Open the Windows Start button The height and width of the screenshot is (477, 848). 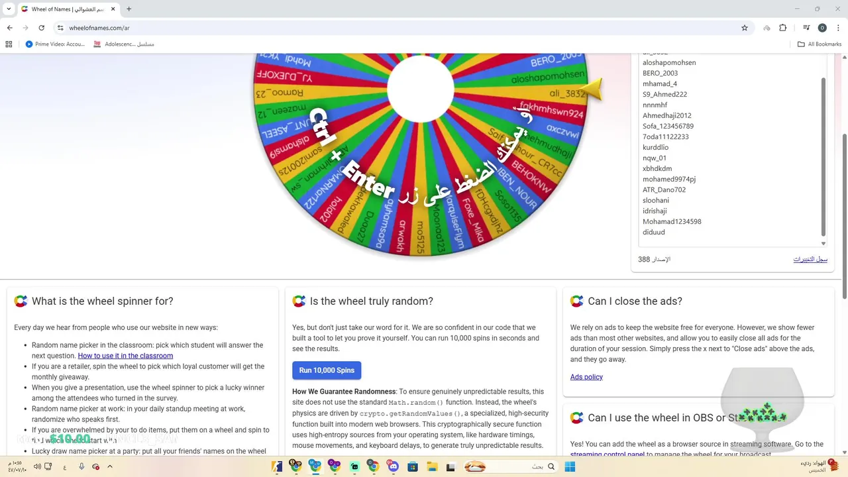click(x=569, y=467)
